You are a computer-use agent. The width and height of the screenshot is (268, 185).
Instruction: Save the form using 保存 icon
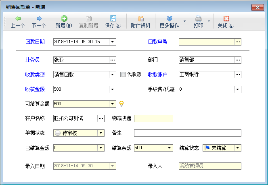click(x=113, y=19)
